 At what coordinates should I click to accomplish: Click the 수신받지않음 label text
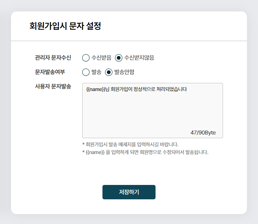pos(139,57)
